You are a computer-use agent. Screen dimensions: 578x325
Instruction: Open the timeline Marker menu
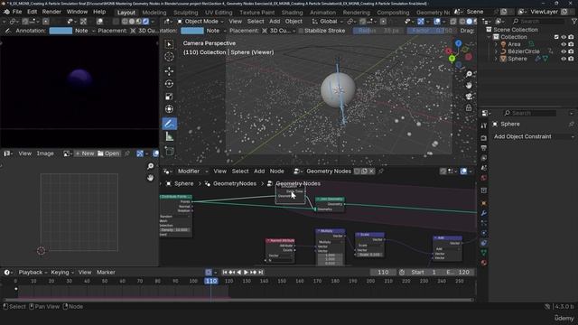(106, 273)
